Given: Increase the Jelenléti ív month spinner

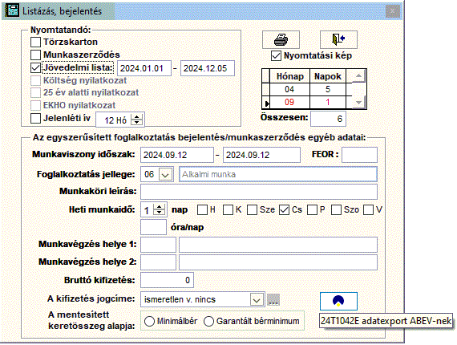Looking at the screenshot, I should [x=136, y=117].
